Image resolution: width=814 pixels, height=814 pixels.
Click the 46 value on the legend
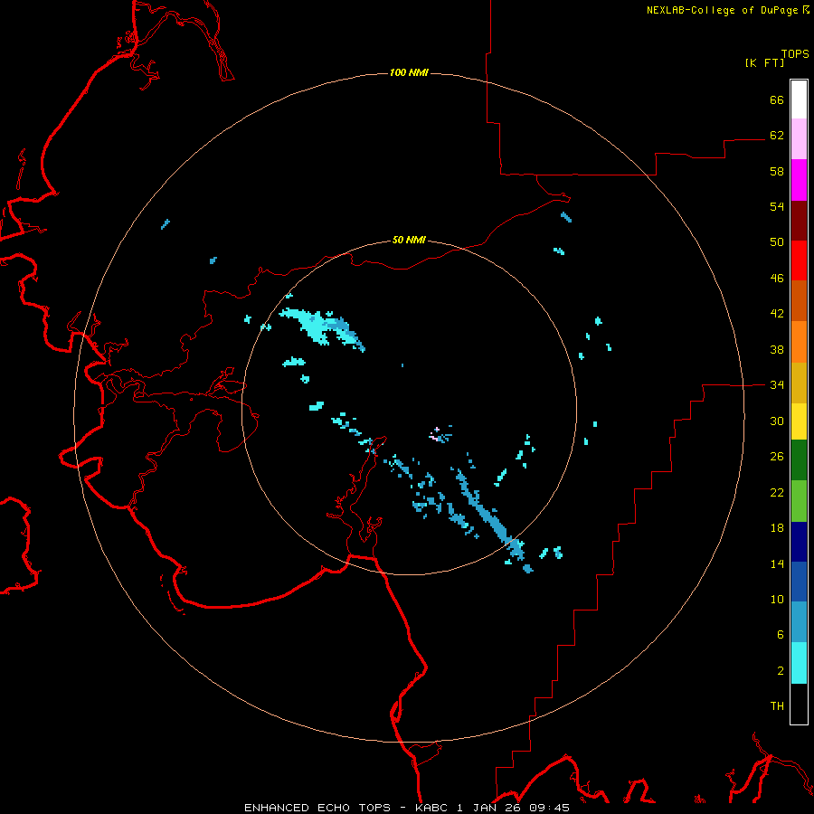(x=777, y=279)
